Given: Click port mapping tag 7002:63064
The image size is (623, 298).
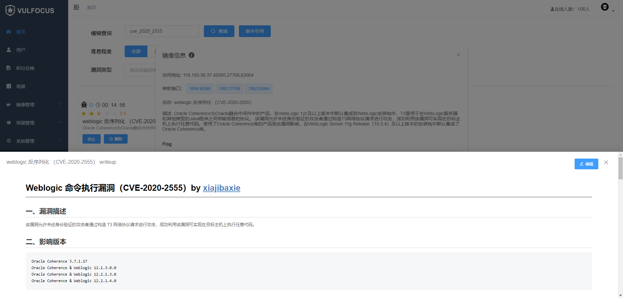Looking at the screenshot, I should coord(259,89).
